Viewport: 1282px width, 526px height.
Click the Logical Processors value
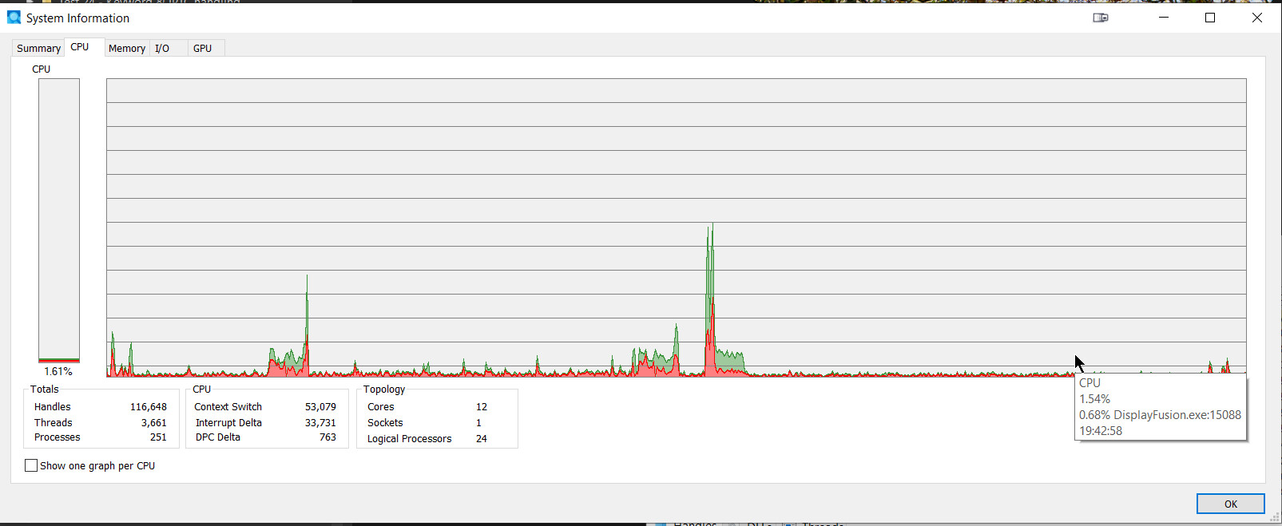(482, 439)
